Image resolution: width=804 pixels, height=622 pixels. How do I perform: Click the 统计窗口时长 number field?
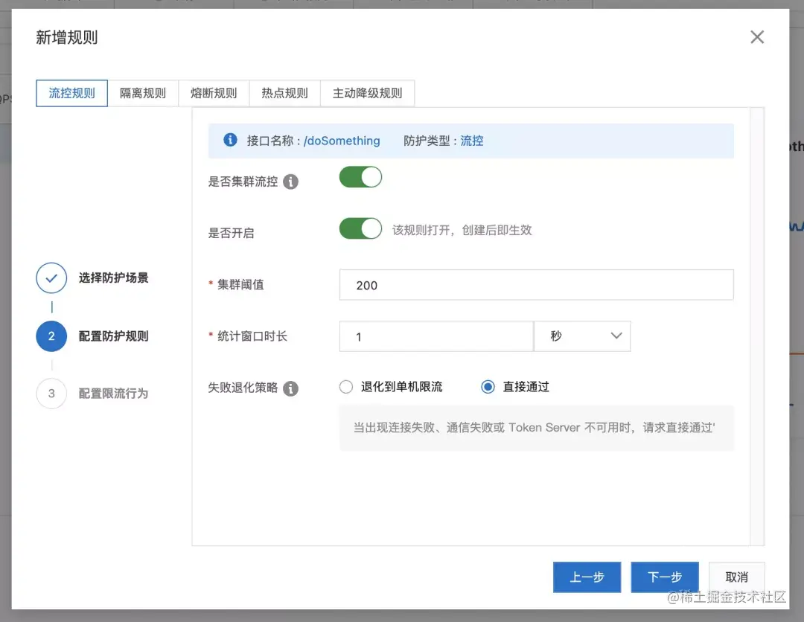pos(436,336)
